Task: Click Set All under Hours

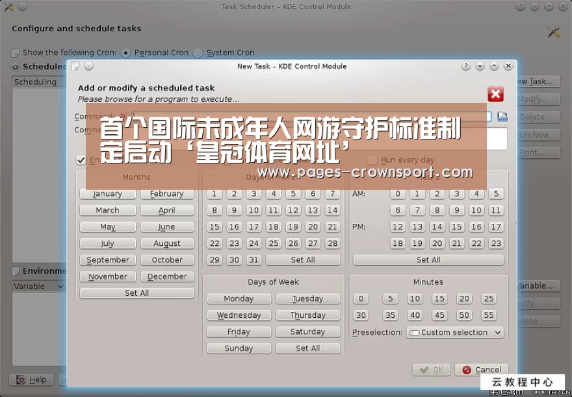Action: (428, 260)
